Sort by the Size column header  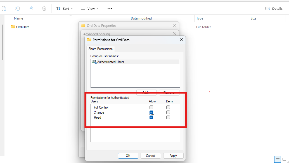click(254, 18)
